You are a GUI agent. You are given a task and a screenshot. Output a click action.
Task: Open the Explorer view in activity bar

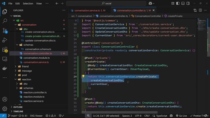(x=5, y=12)
